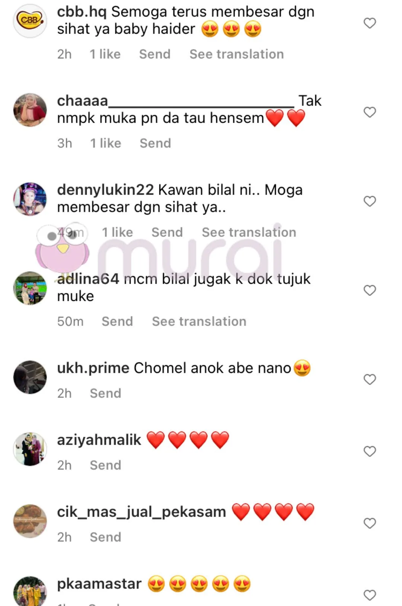Like the cbb.hq comment with heart icon

[370, 23]
